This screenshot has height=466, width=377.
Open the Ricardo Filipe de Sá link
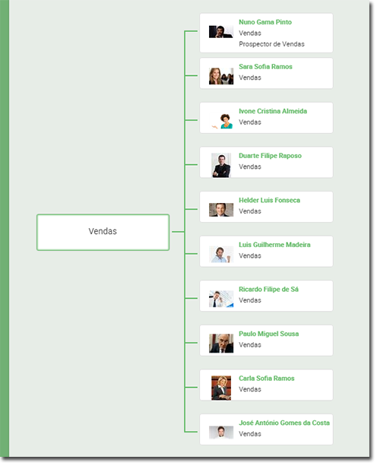(x=268, y=289)
